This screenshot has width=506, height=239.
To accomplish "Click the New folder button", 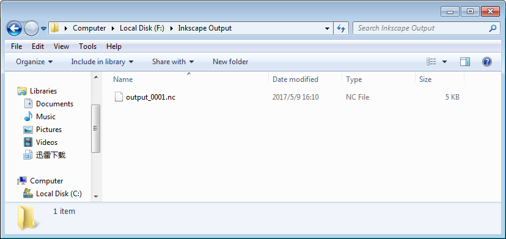I will (x=230, y=61).
